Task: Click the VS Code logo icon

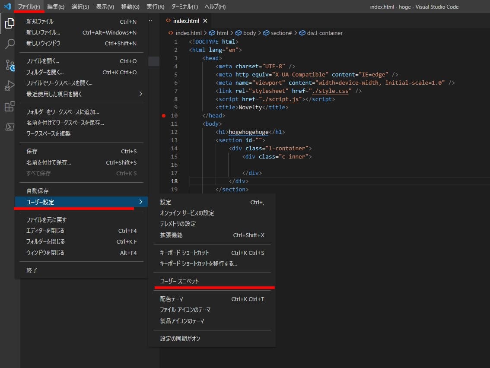Action: pos(7,6)
